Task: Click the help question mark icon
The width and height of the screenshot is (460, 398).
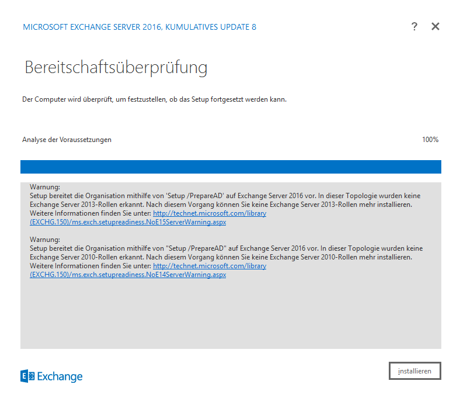Action: tap(414, 26)
